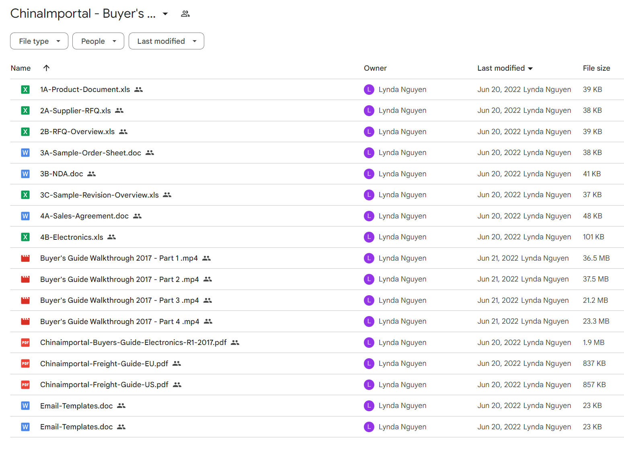Click the Word icon for 4A-Sales-Agreement.doc
The width and height of the screenshot is (624, 449).
(x=25, y=216)
